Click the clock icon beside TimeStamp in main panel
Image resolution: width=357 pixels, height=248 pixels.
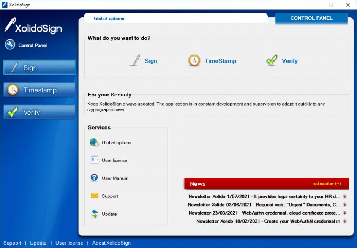click(194, 61)
